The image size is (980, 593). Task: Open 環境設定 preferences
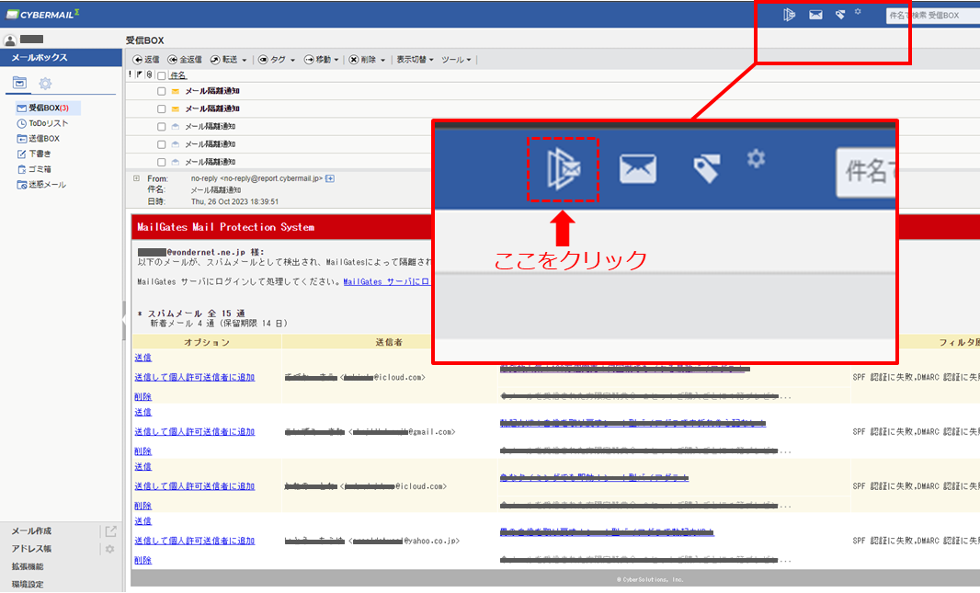point(28,584)
